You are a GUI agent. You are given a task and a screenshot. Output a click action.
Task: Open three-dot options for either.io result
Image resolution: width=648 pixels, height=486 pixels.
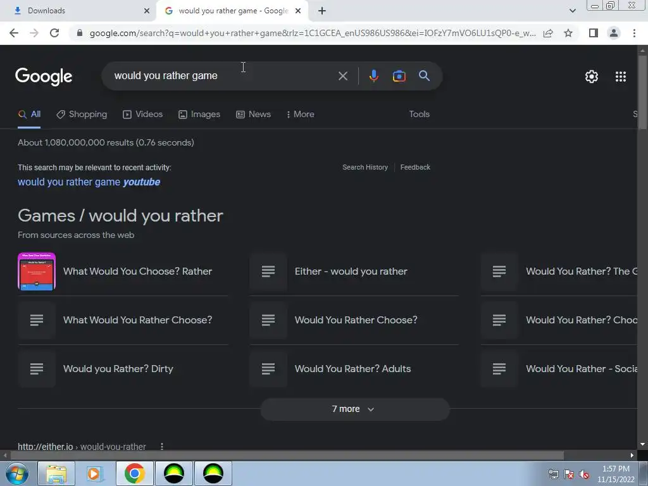pos(162,446)
